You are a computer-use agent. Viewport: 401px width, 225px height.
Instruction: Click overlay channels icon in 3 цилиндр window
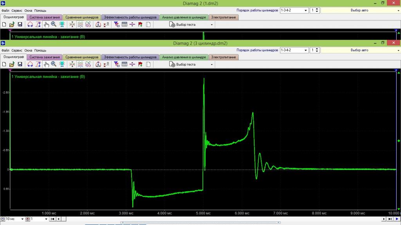click(72, 64)
